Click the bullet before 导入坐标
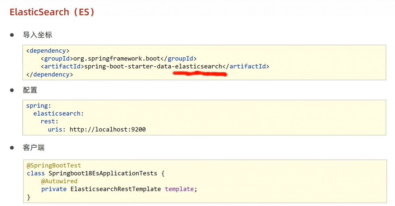 (12, 35)
